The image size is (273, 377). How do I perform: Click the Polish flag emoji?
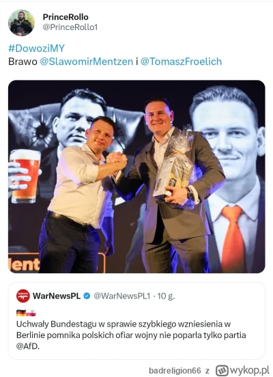[x=31, y=313]
